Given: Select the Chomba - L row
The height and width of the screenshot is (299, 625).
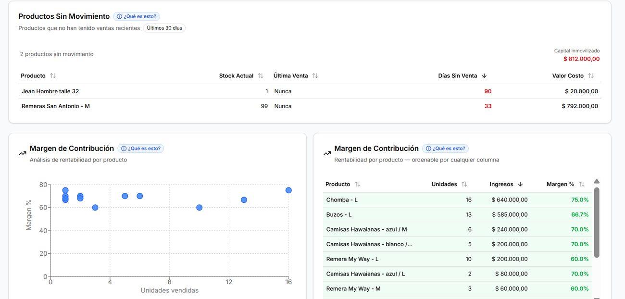Looking at the screenshot, I should tap(457, 200).
